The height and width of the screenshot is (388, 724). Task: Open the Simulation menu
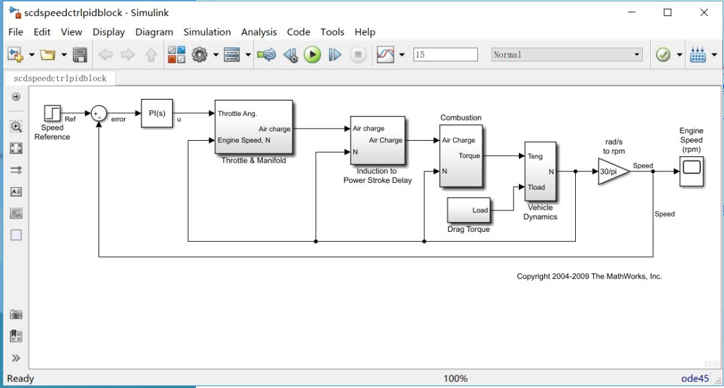(x=207, y=32)
